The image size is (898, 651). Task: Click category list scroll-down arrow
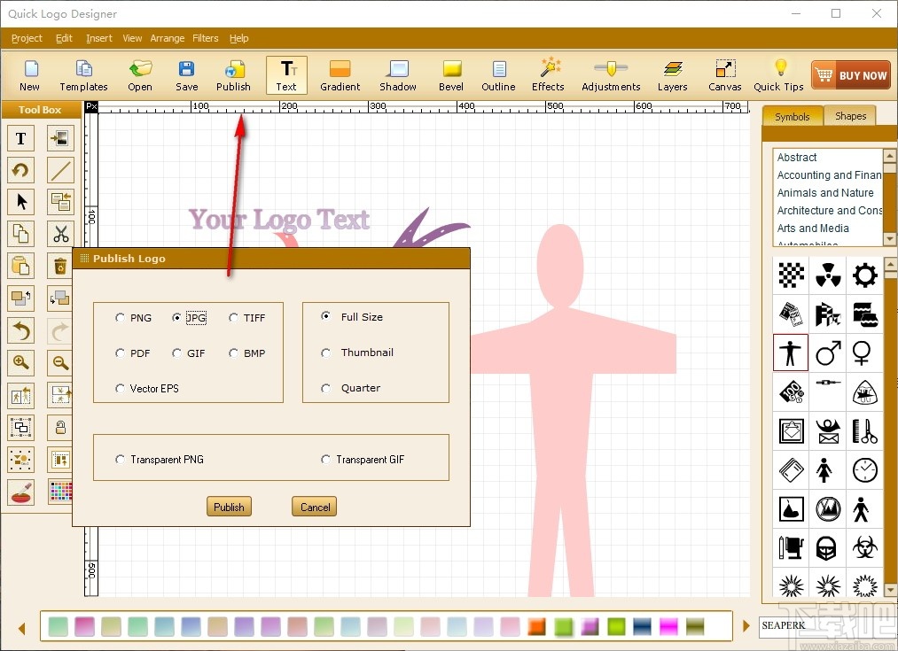[x=889, y=238]
